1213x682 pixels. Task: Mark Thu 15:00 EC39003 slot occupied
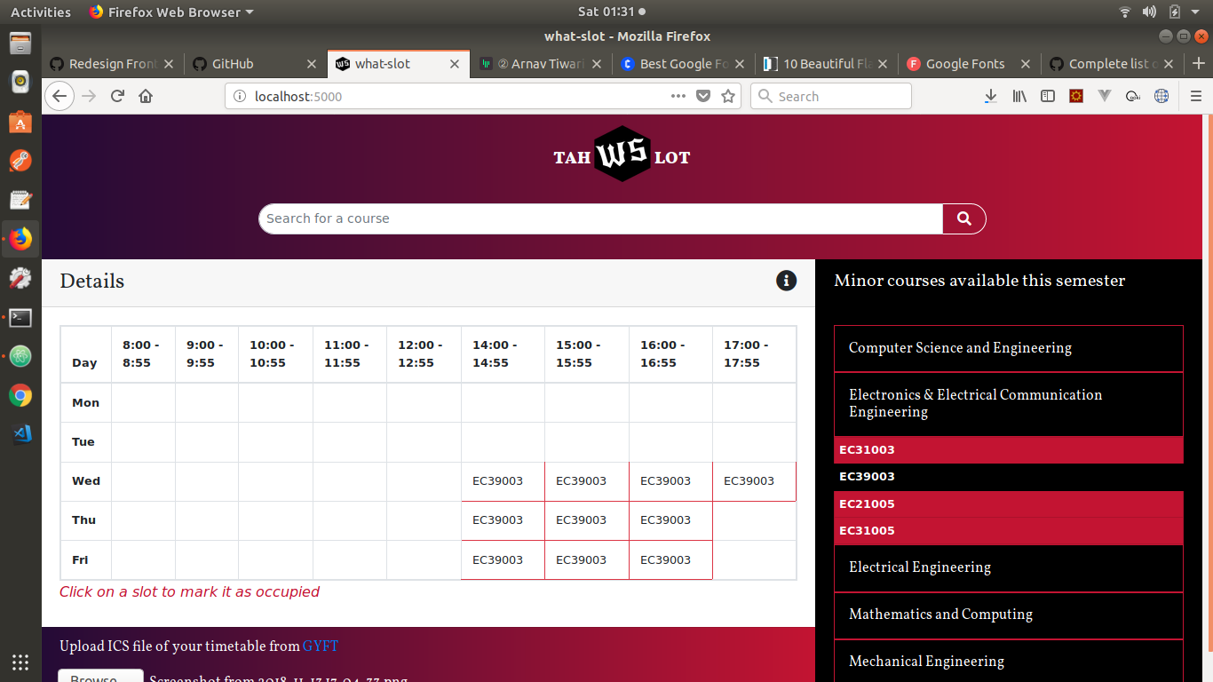[586, 520]
